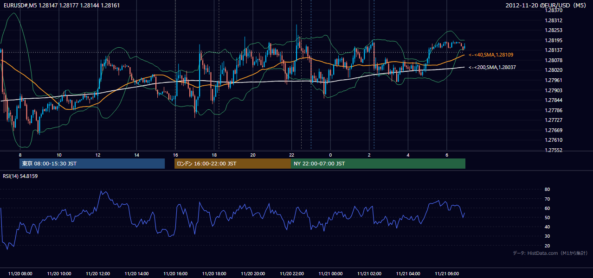Click the HistData.com data source credit
Image resolution: width=593 pixels, height=278 pixels.
coord(550,253)
